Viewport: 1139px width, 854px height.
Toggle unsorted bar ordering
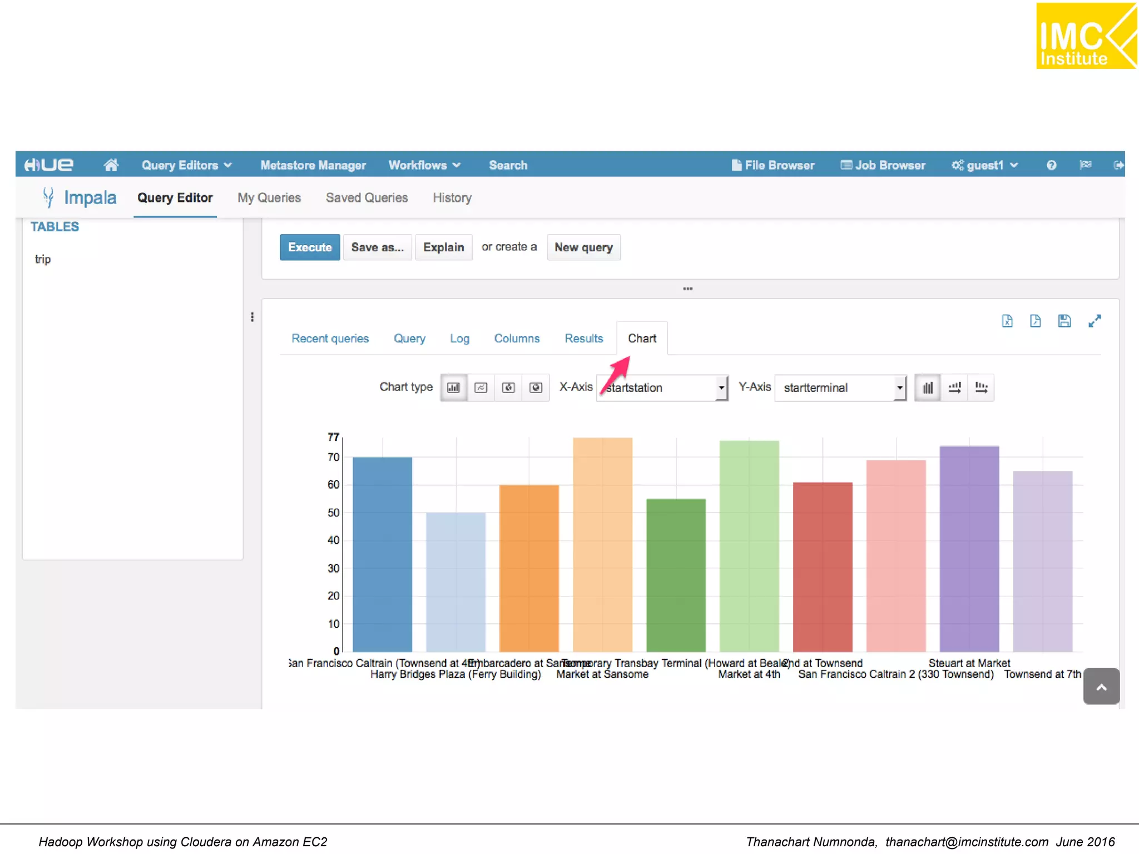(x=927, y=388)
